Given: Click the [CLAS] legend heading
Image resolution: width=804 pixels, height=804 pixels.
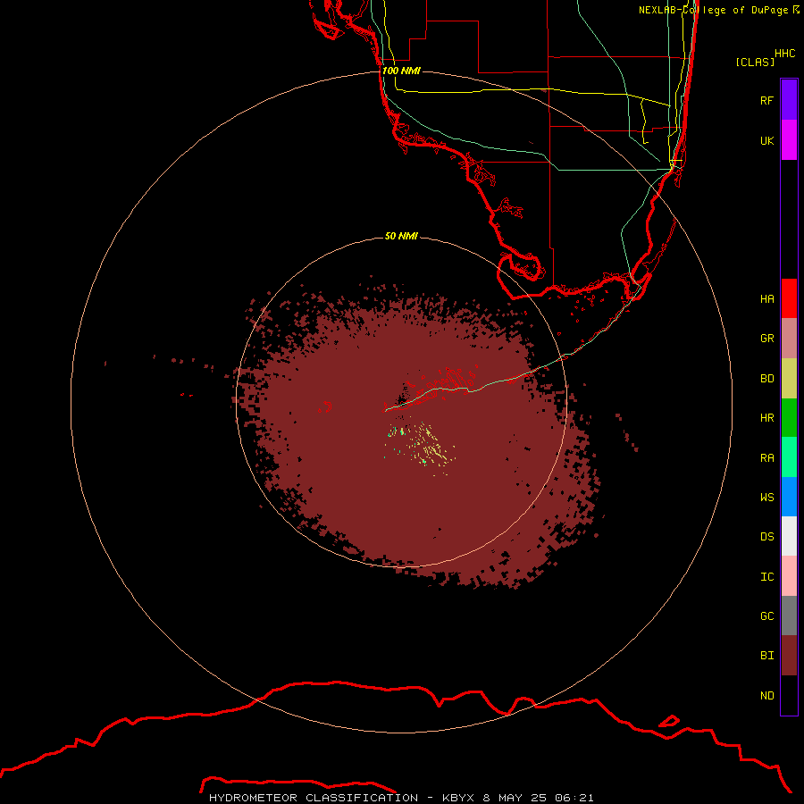Looking at the screenshot, I should [755, 62].
